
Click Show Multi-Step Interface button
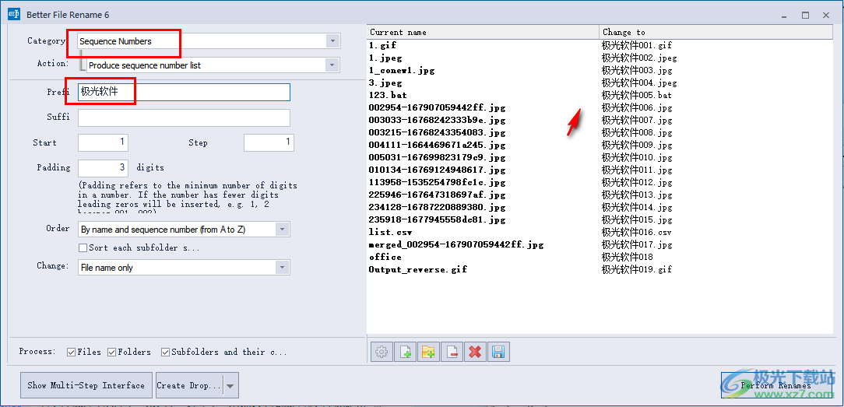pos(86,385)
